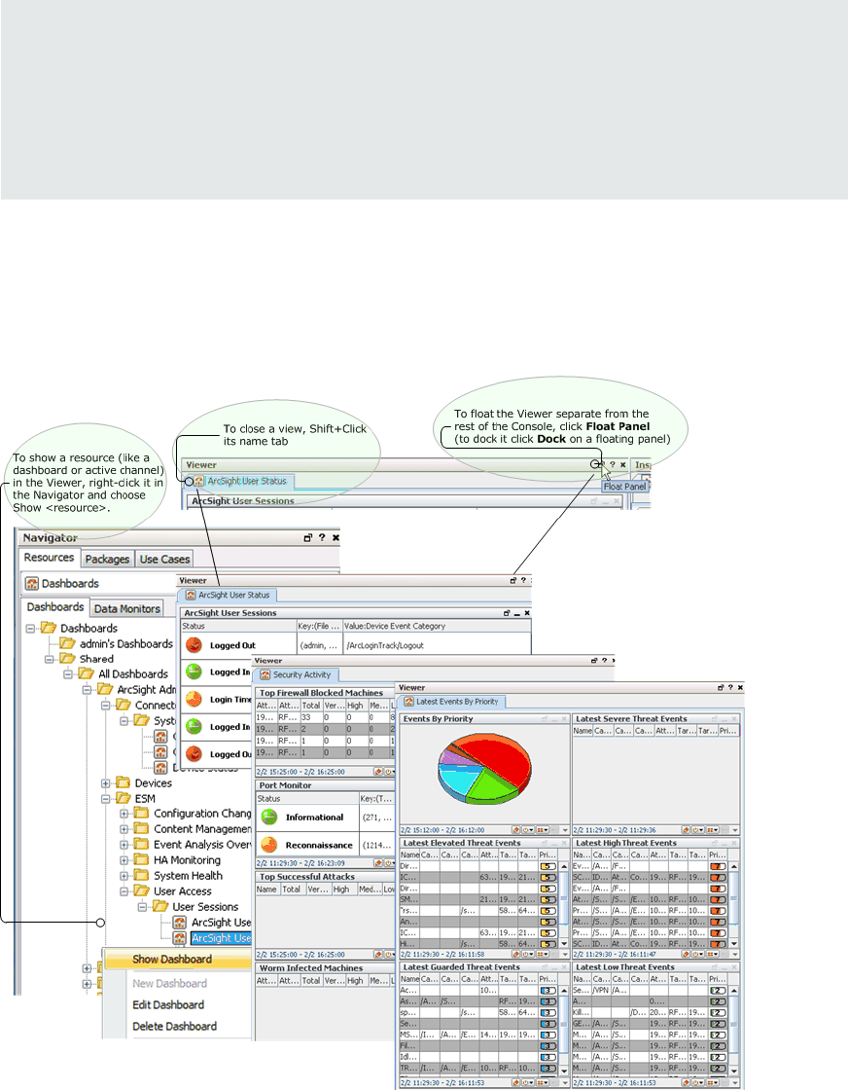
Task: Expand the System Health folder
Action: tap(124, 876)
